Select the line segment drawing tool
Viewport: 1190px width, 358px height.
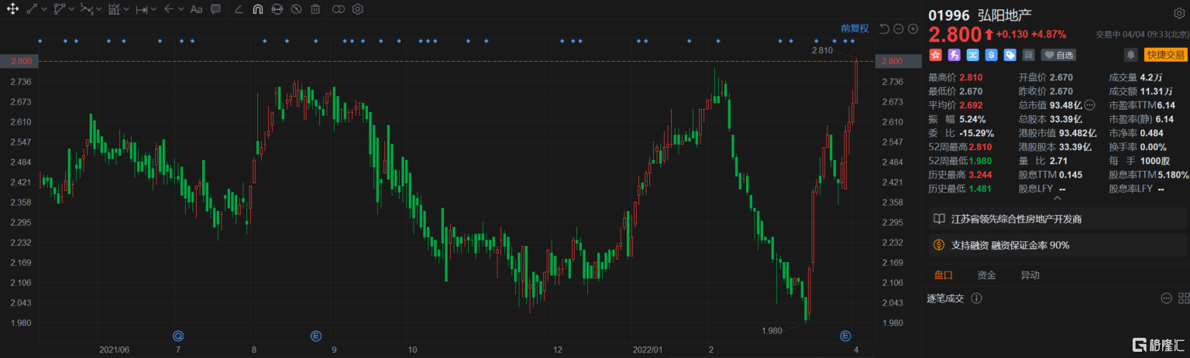(31, 9)
